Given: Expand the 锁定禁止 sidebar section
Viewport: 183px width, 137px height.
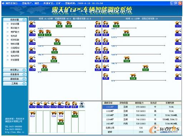Looking at the screenshot, I should click(x=15, y=70).
